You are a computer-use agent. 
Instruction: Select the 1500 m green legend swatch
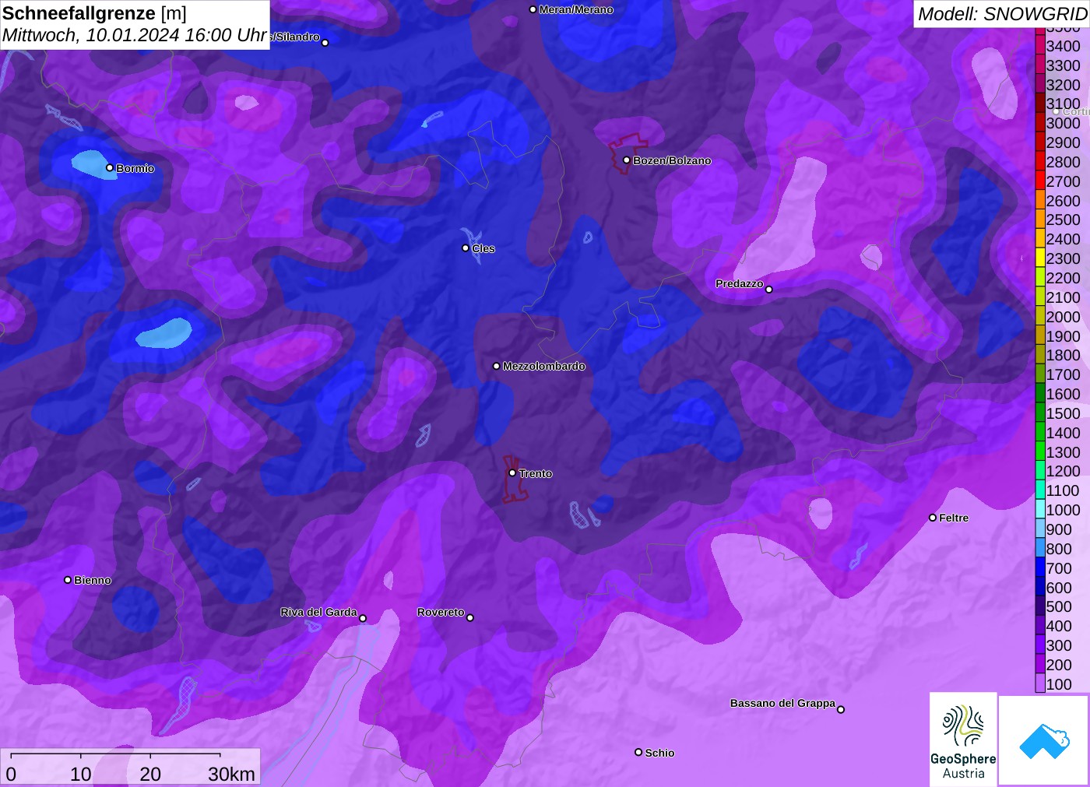[1040, 413]
